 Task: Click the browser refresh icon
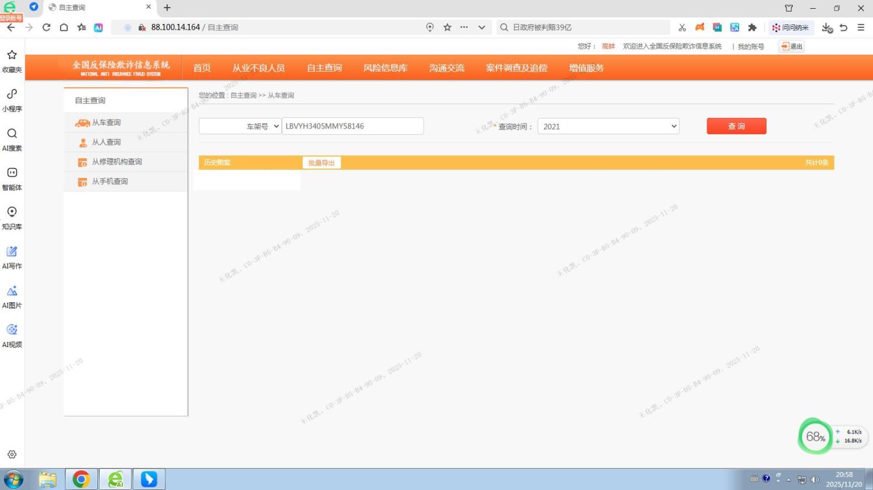pyautogui.click(x=47, y=27)
